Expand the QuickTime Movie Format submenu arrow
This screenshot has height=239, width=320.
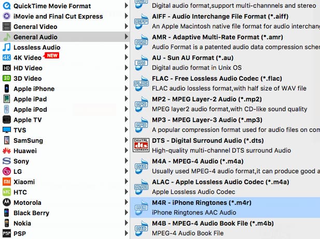tap(127, 6)
